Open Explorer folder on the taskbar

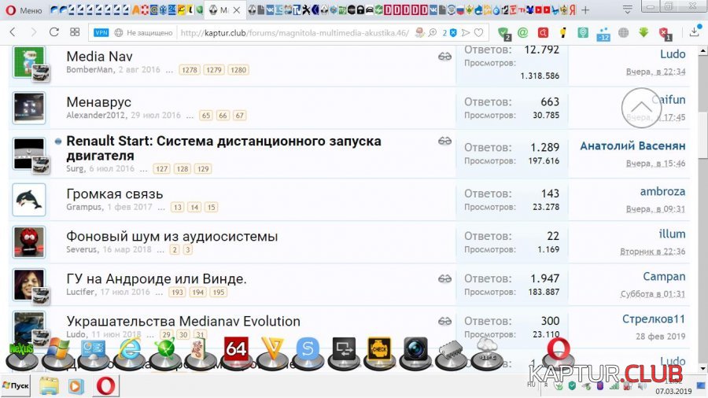(48, 386)
